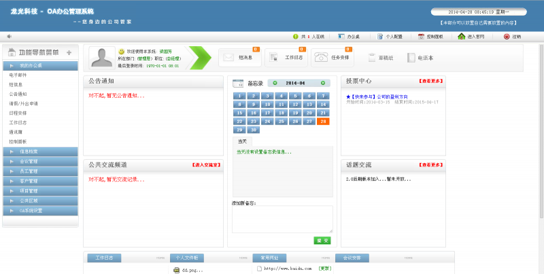
Task: Open 电子邮件 in the sidebar menu
Action: (x=20, y=75)
